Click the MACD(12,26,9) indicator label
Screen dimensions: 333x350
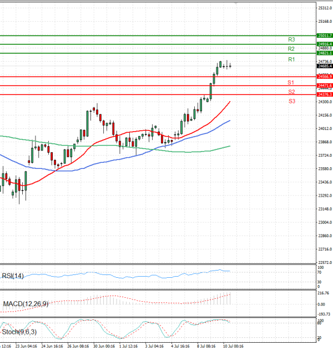click(x=26, y=304)
